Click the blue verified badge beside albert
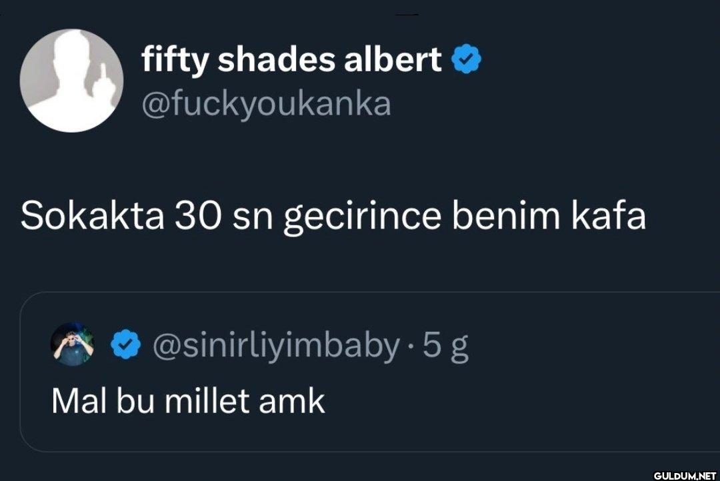The image size is (720, 481). 467,61
